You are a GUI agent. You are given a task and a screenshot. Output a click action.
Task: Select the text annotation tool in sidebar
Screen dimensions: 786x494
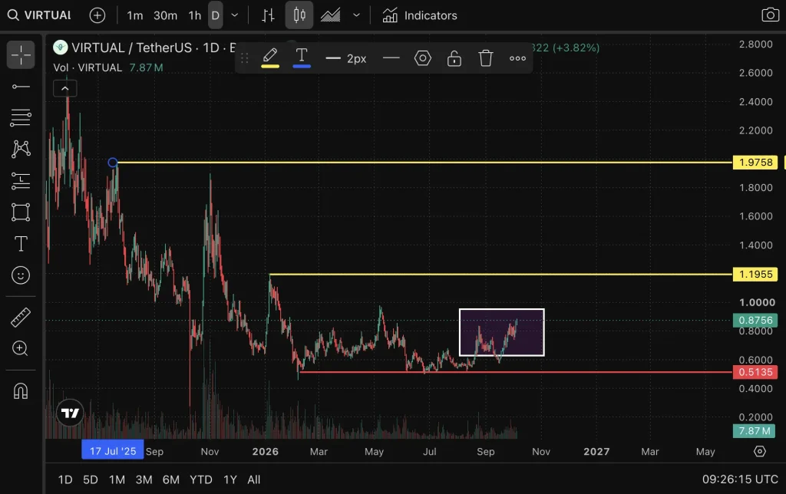[x=21, y=244]
